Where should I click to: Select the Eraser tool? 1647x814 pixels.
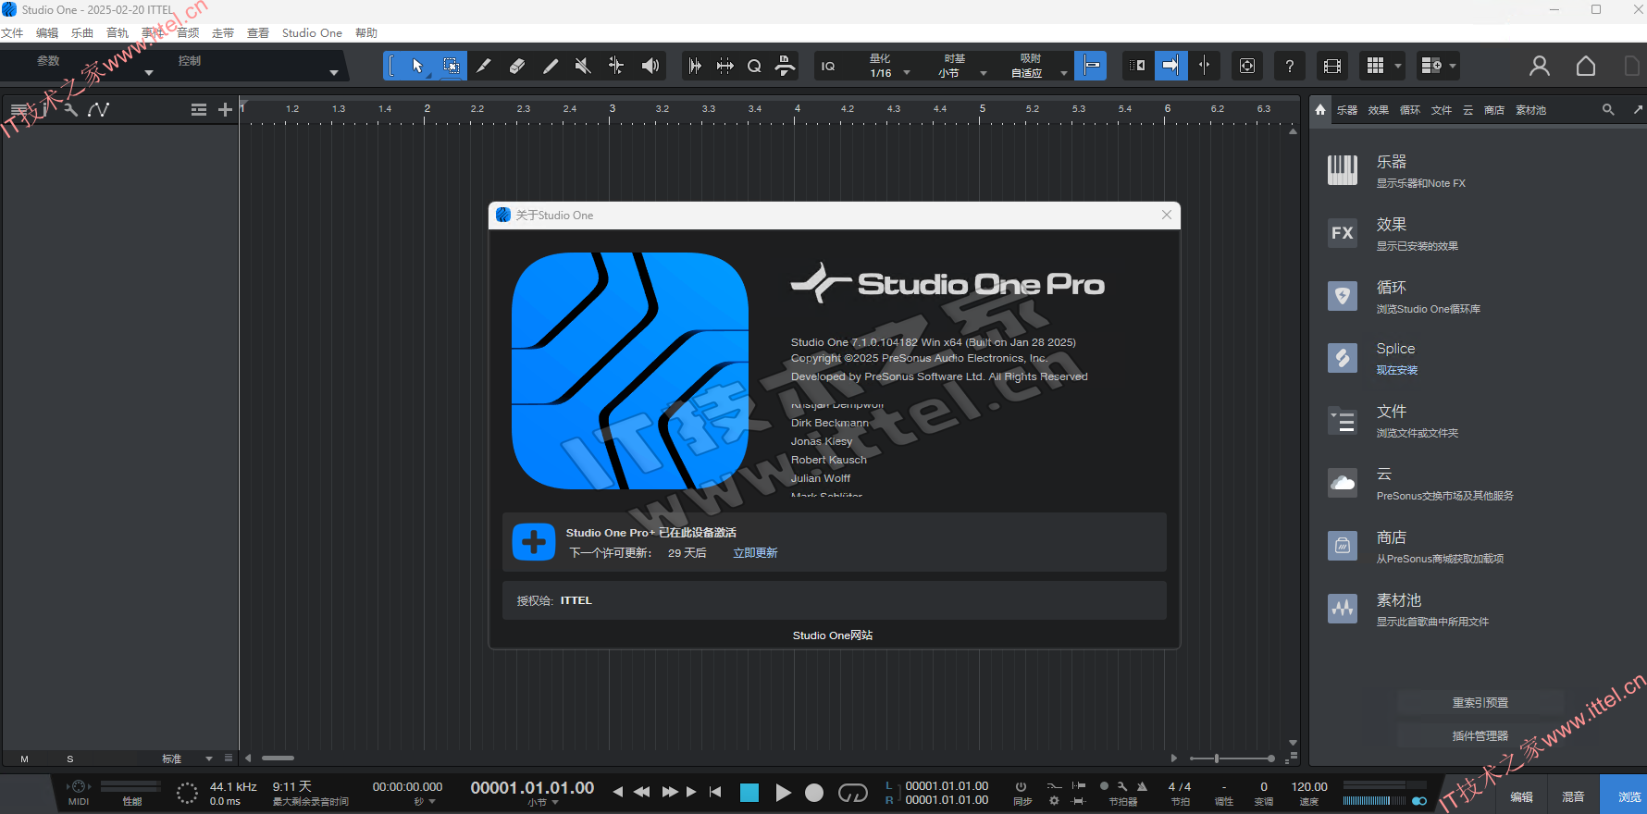click(516, 66)
